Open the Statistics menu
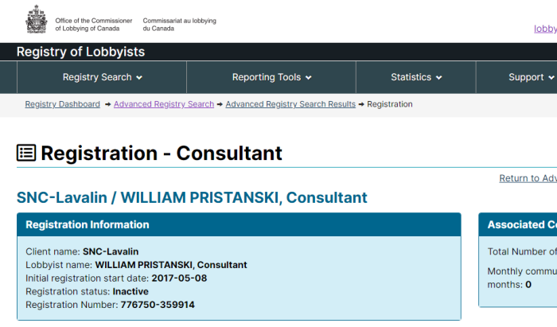This screenshot has height=327, width=557. (x=416, y=77)
